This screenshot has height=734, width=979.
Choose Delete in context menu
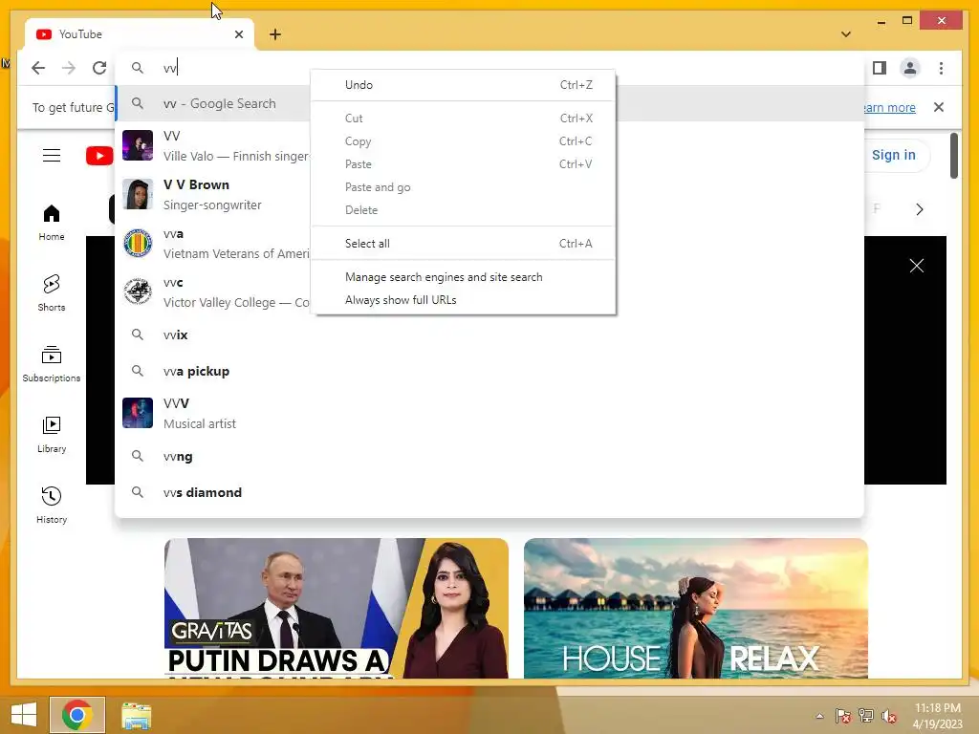[464, 210]
